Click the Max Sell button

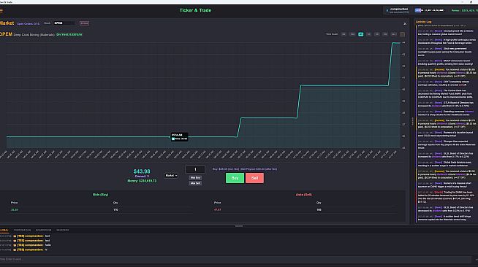click(x=195, y=183)
